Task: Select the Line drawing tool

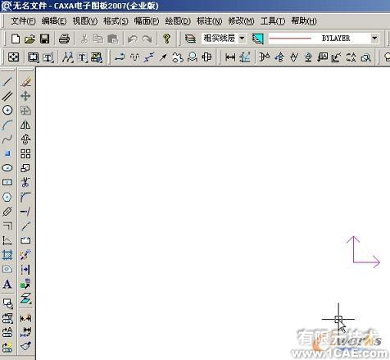Action: 7,81
